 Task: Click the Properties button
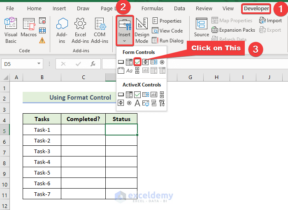167,21
